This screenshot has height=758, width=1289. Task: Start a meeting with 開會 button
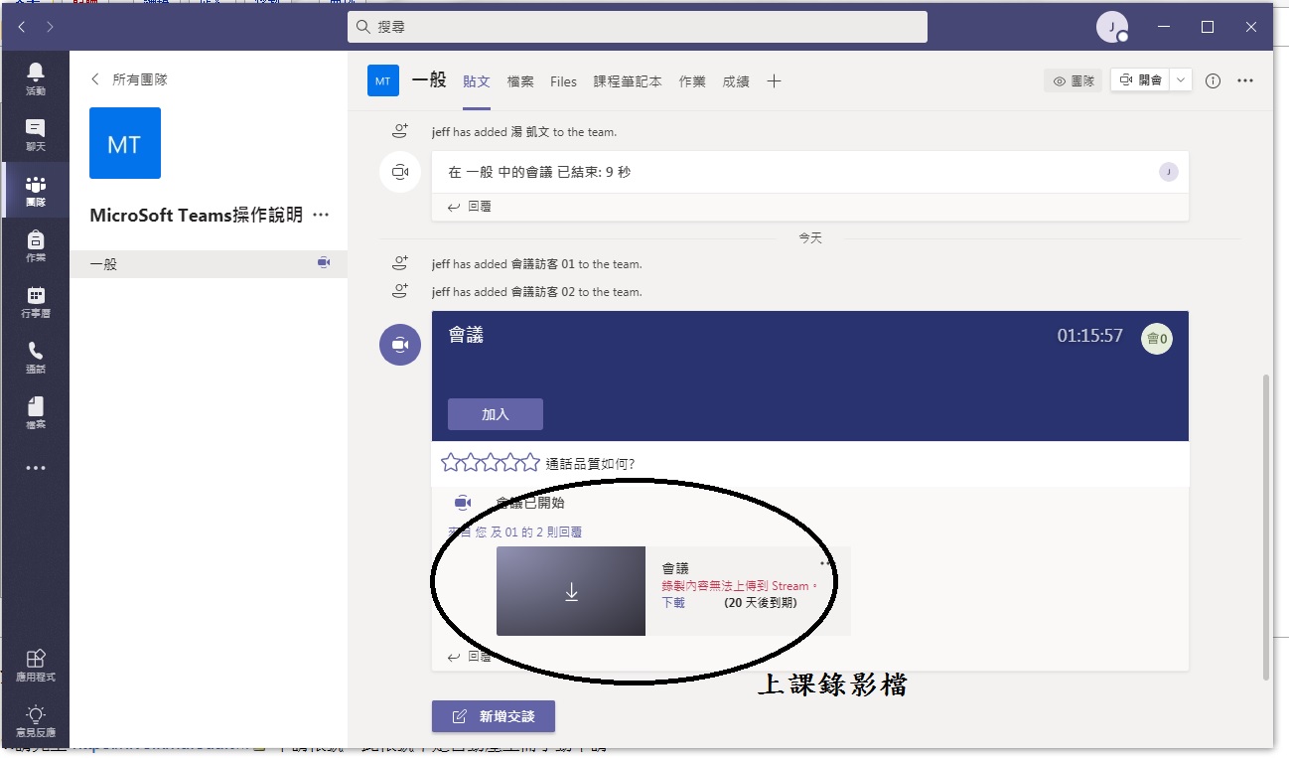1140,80
